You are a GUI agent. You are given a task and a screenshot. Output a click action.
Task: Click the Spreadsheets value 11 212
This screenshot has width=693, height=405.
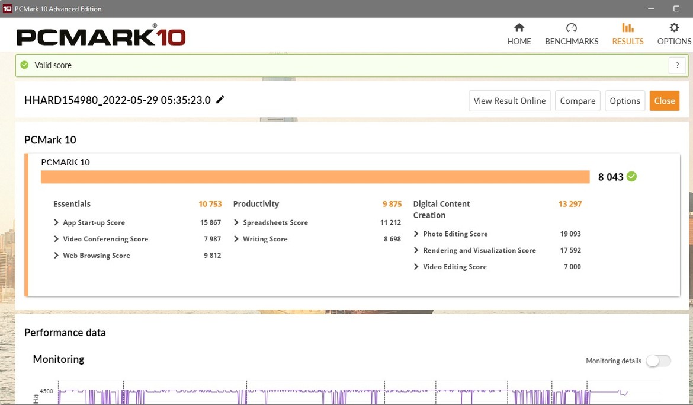390,222
